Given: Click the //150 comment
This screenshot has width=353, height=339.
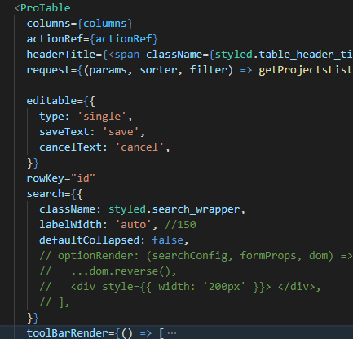Looking at the screenshot, I should tap(180, 225).
